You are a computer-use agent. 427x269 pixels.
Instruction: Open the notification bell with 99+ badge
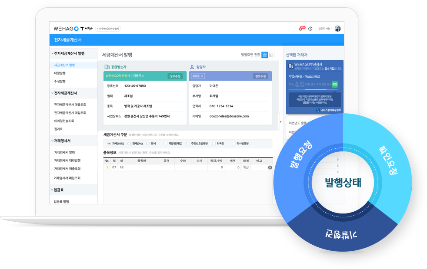[300, 29]
